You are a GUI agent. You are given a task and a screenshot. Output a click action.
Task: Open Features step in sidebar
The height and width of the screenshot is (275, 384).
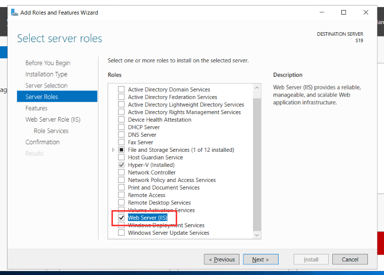pyautogui.click(x=37, y=108)
